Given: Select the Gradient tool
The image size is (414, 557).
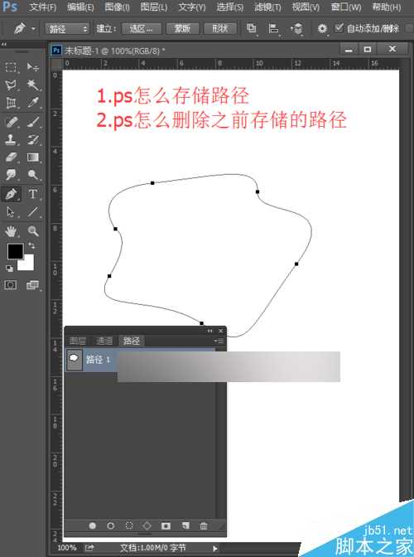Looking at the screenshot, I should tap(32, 157).
